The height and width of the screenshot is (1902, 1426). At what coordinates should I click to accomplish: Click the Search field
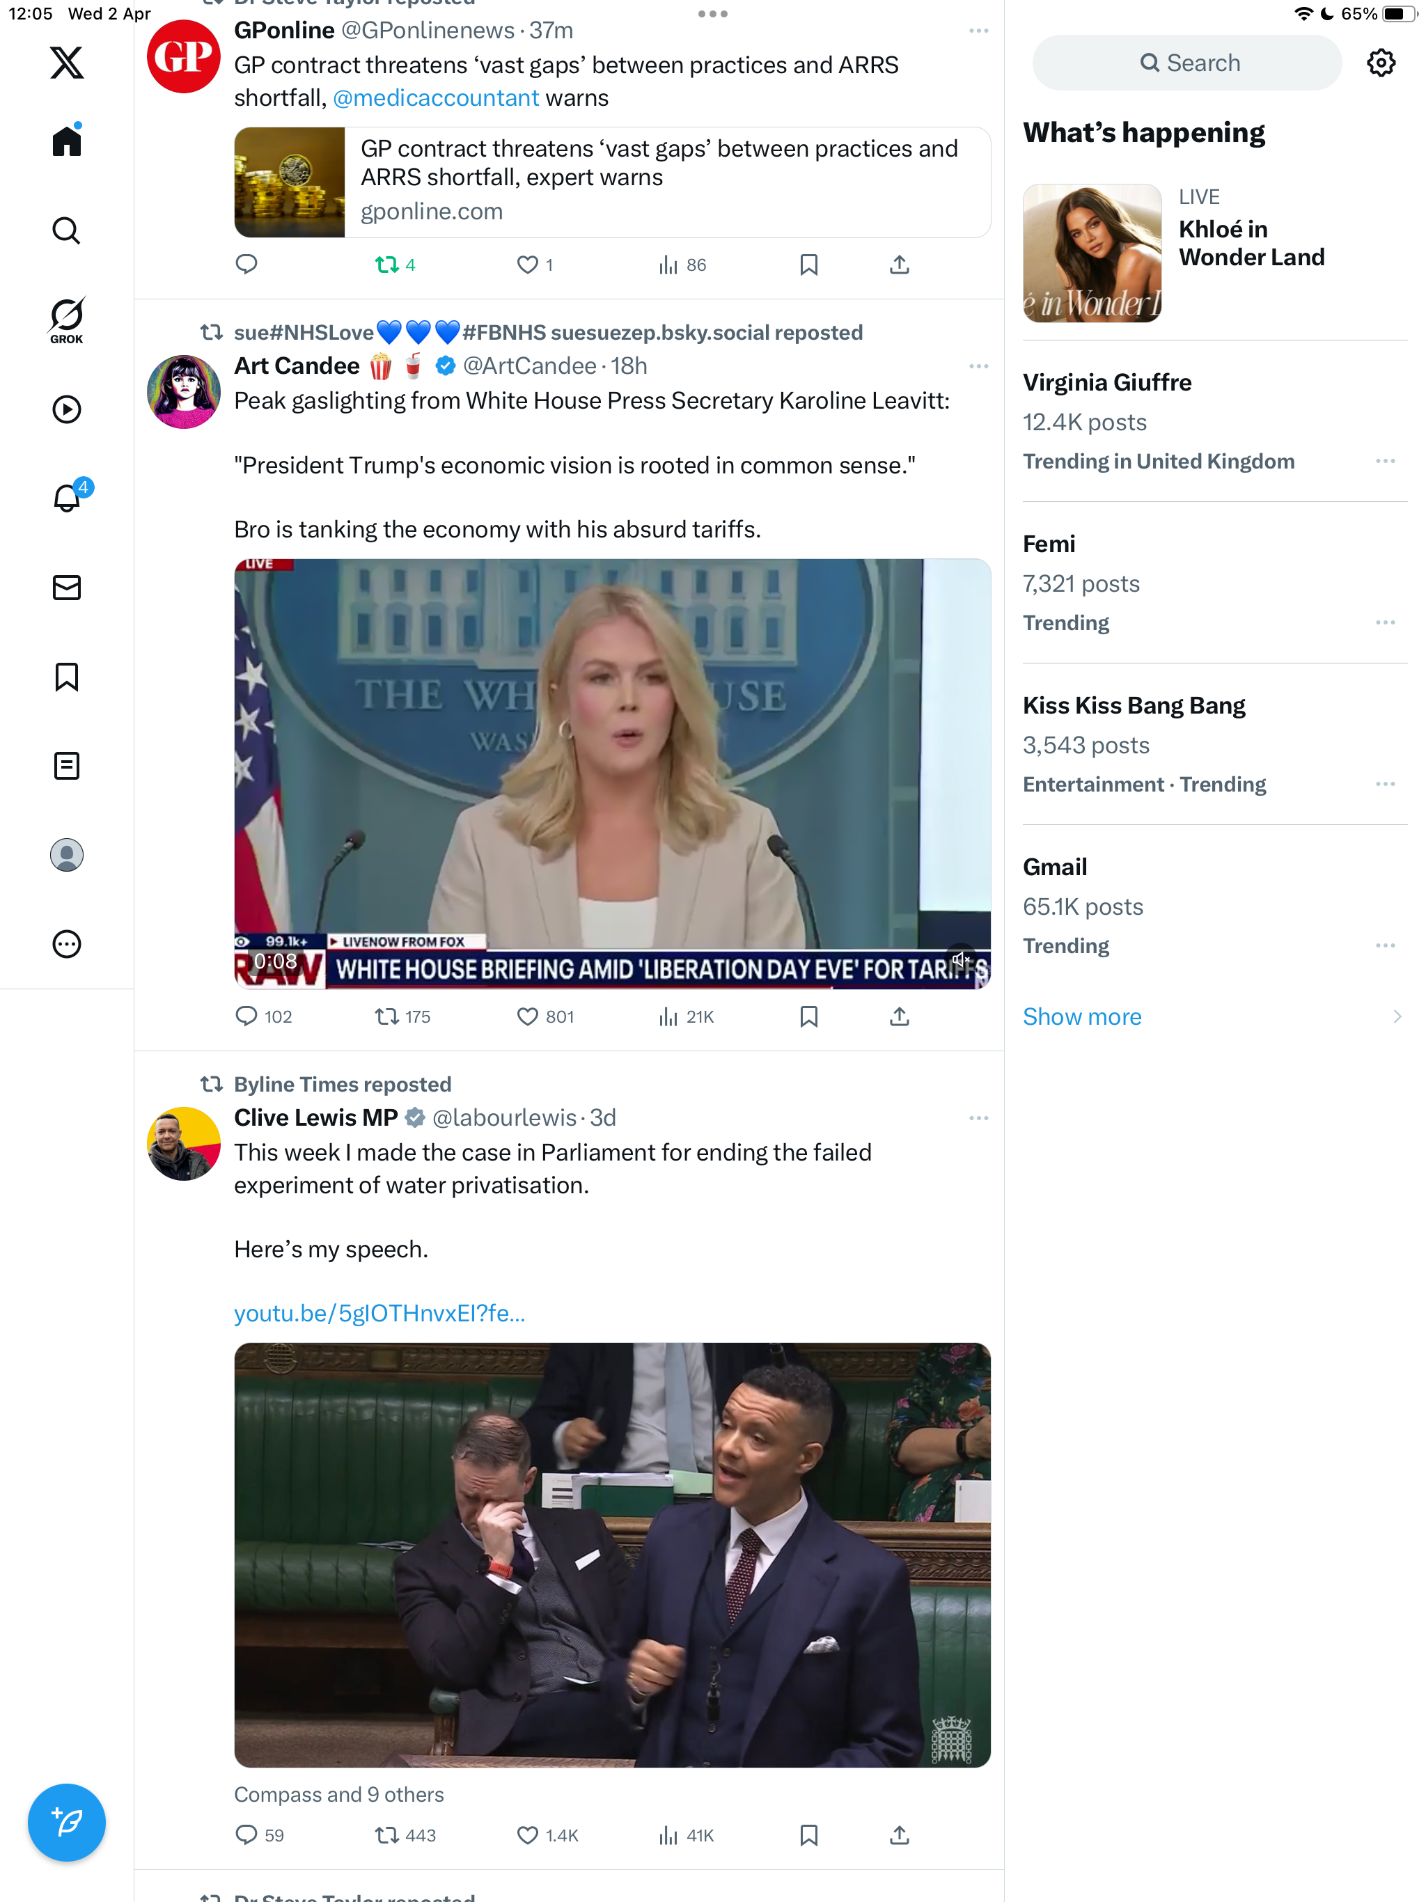click(1186, 63)
